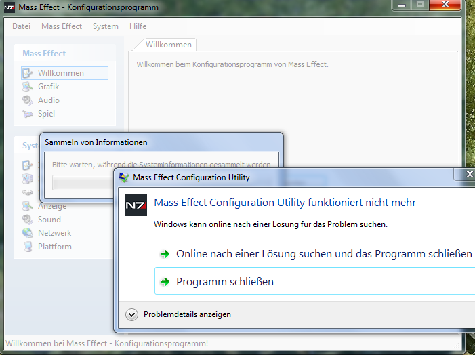Close the crash error dialog
The height and width of the screenshot is (355, 475).
[470, 175]
